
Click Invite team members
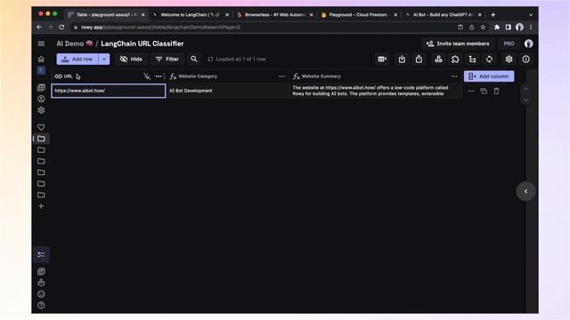click(x=458, y=44)
